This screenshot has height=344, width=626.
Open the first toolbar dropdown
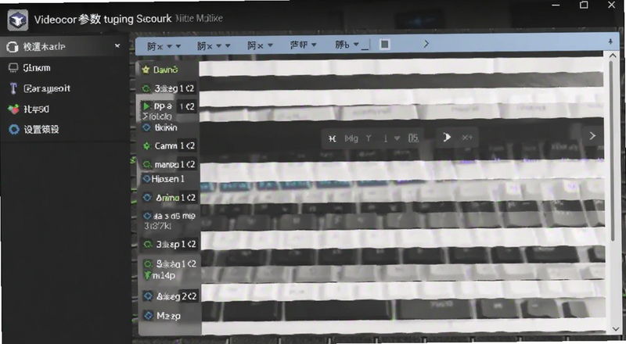click(164, 46)
